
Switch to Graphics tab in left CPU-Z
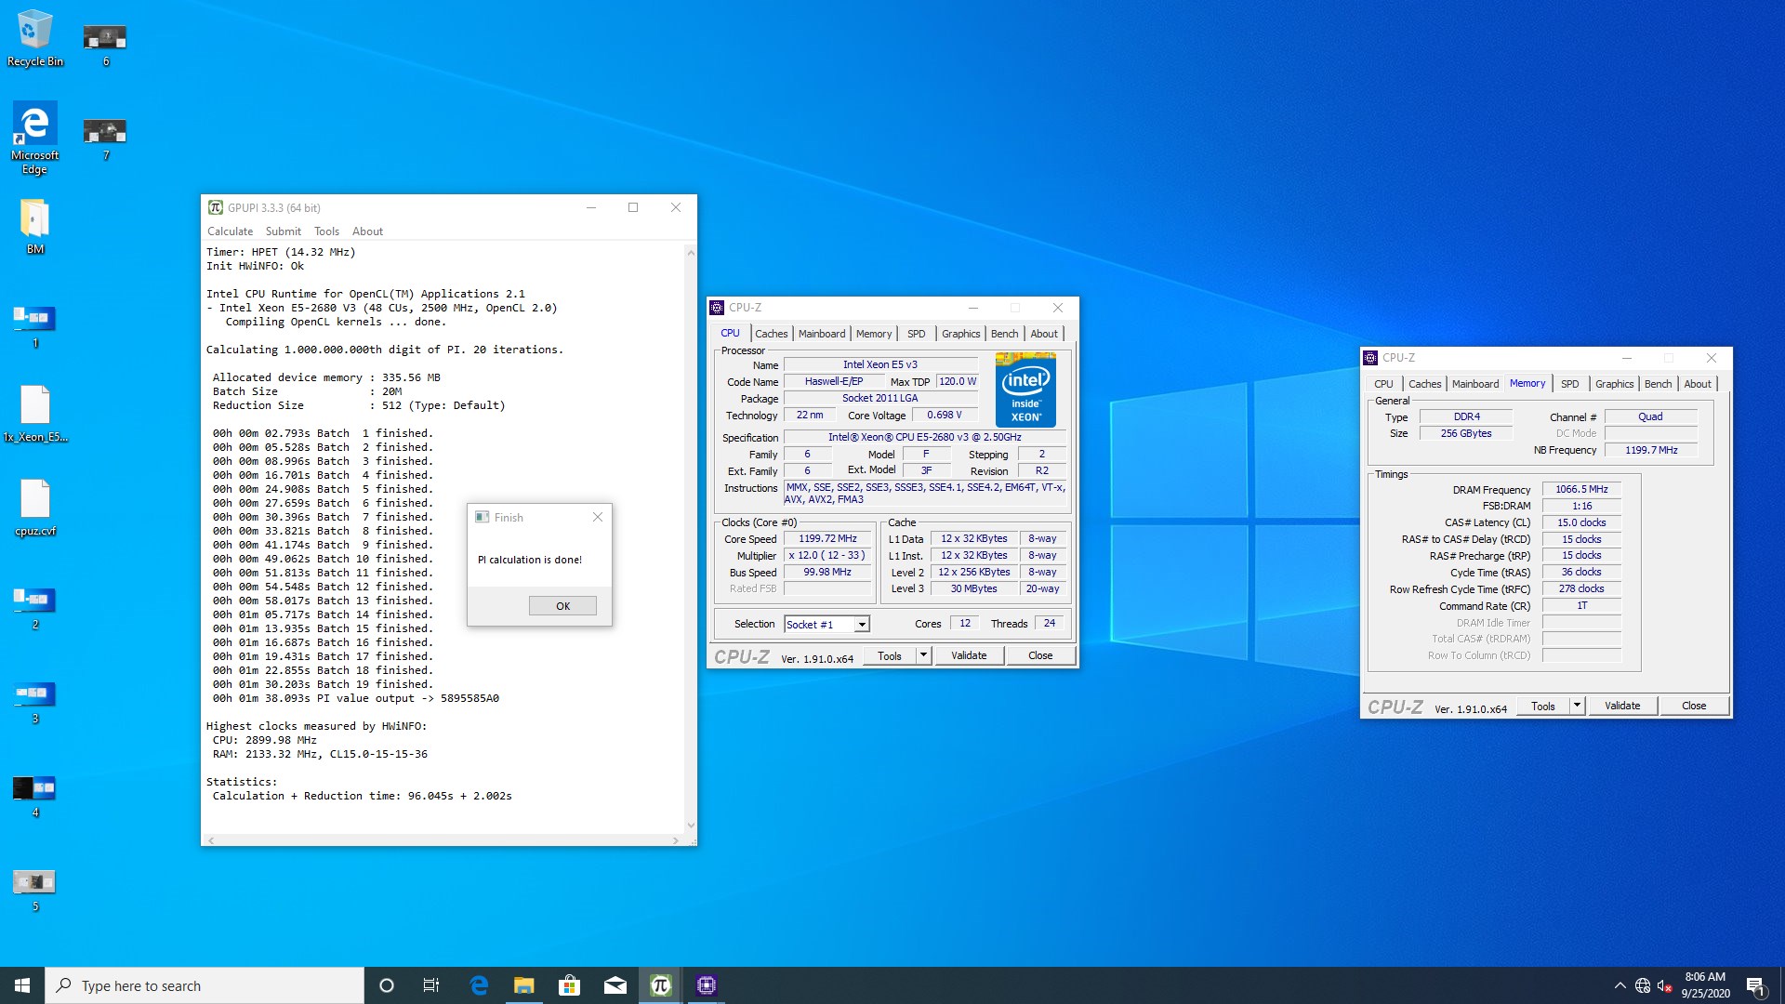[x=960, y=334]
